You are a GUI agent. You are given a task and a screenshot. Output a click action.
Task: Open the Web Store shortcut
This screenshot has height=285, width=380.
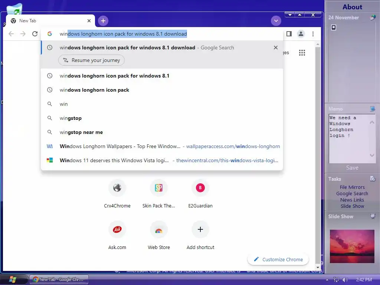tap(159, 236)
